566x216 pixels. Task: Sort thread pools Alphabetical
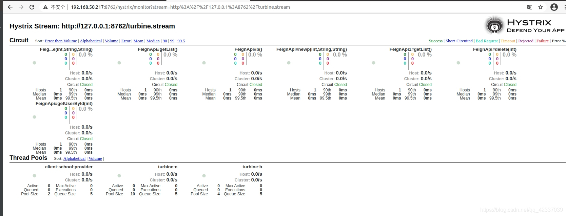[74, 158]
